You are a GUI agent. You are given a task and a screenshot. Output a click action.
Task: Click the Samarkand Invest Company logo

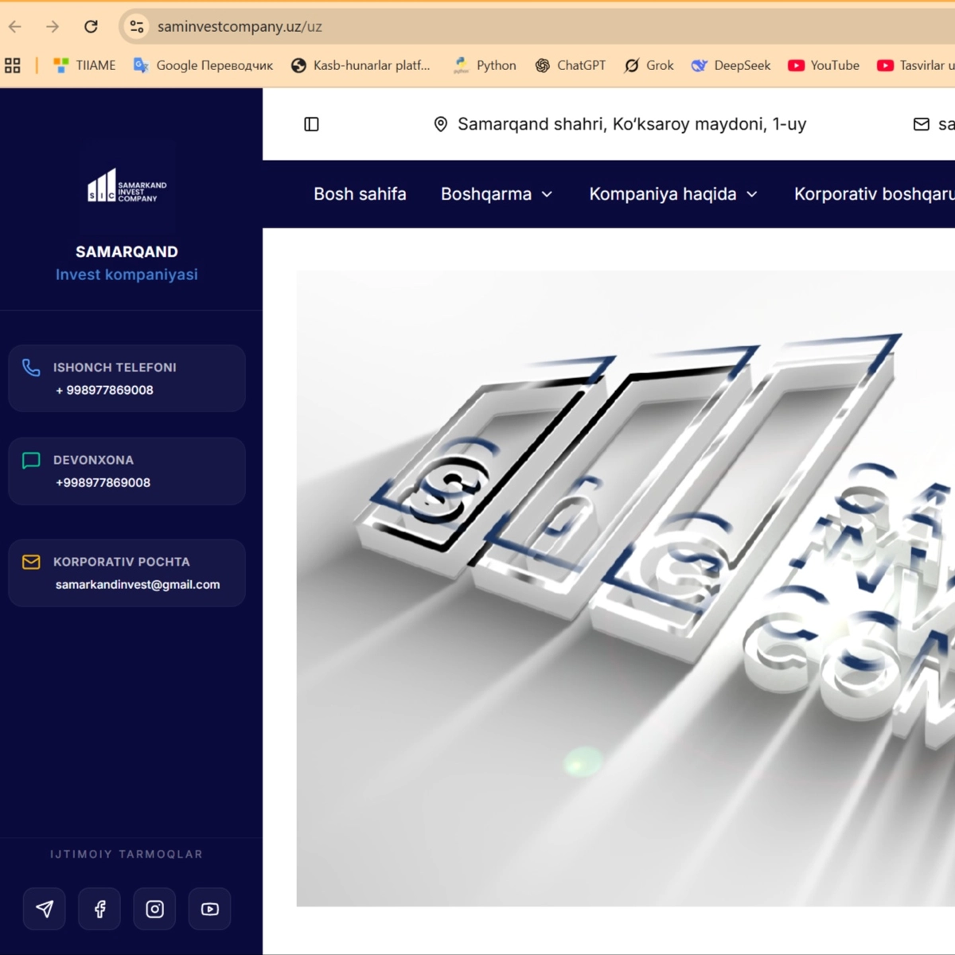127,185
